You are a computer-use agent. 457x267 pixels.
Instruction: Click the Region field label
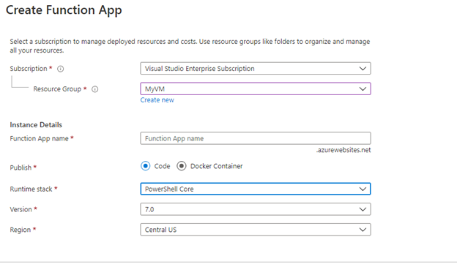(x=20, y=230)
